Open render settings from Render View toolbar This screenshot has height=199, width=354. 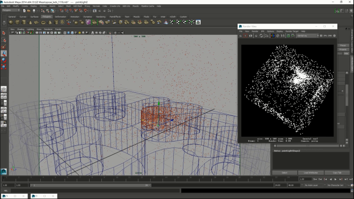pos(267,36)
